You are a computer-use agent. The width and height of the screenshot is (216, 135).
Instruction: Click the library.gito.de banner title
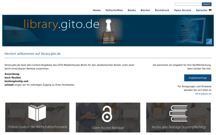coord(62,24)
